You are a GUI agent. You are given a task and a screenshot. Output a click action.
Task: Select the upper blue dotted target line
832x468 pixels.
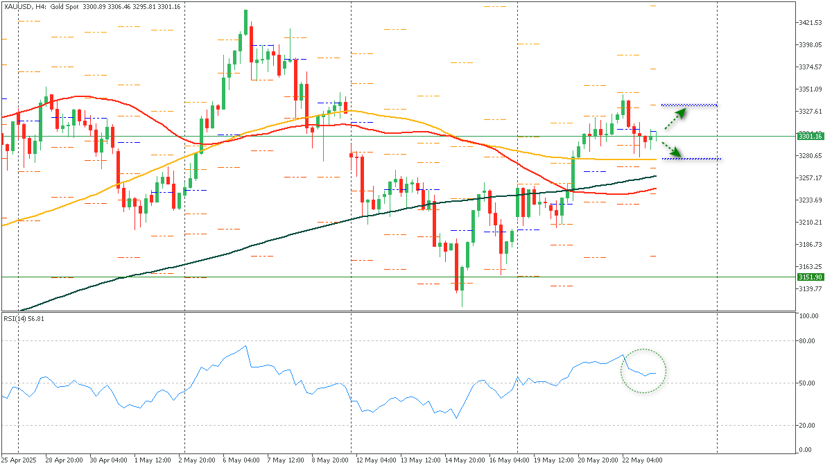tap(688, 105)
